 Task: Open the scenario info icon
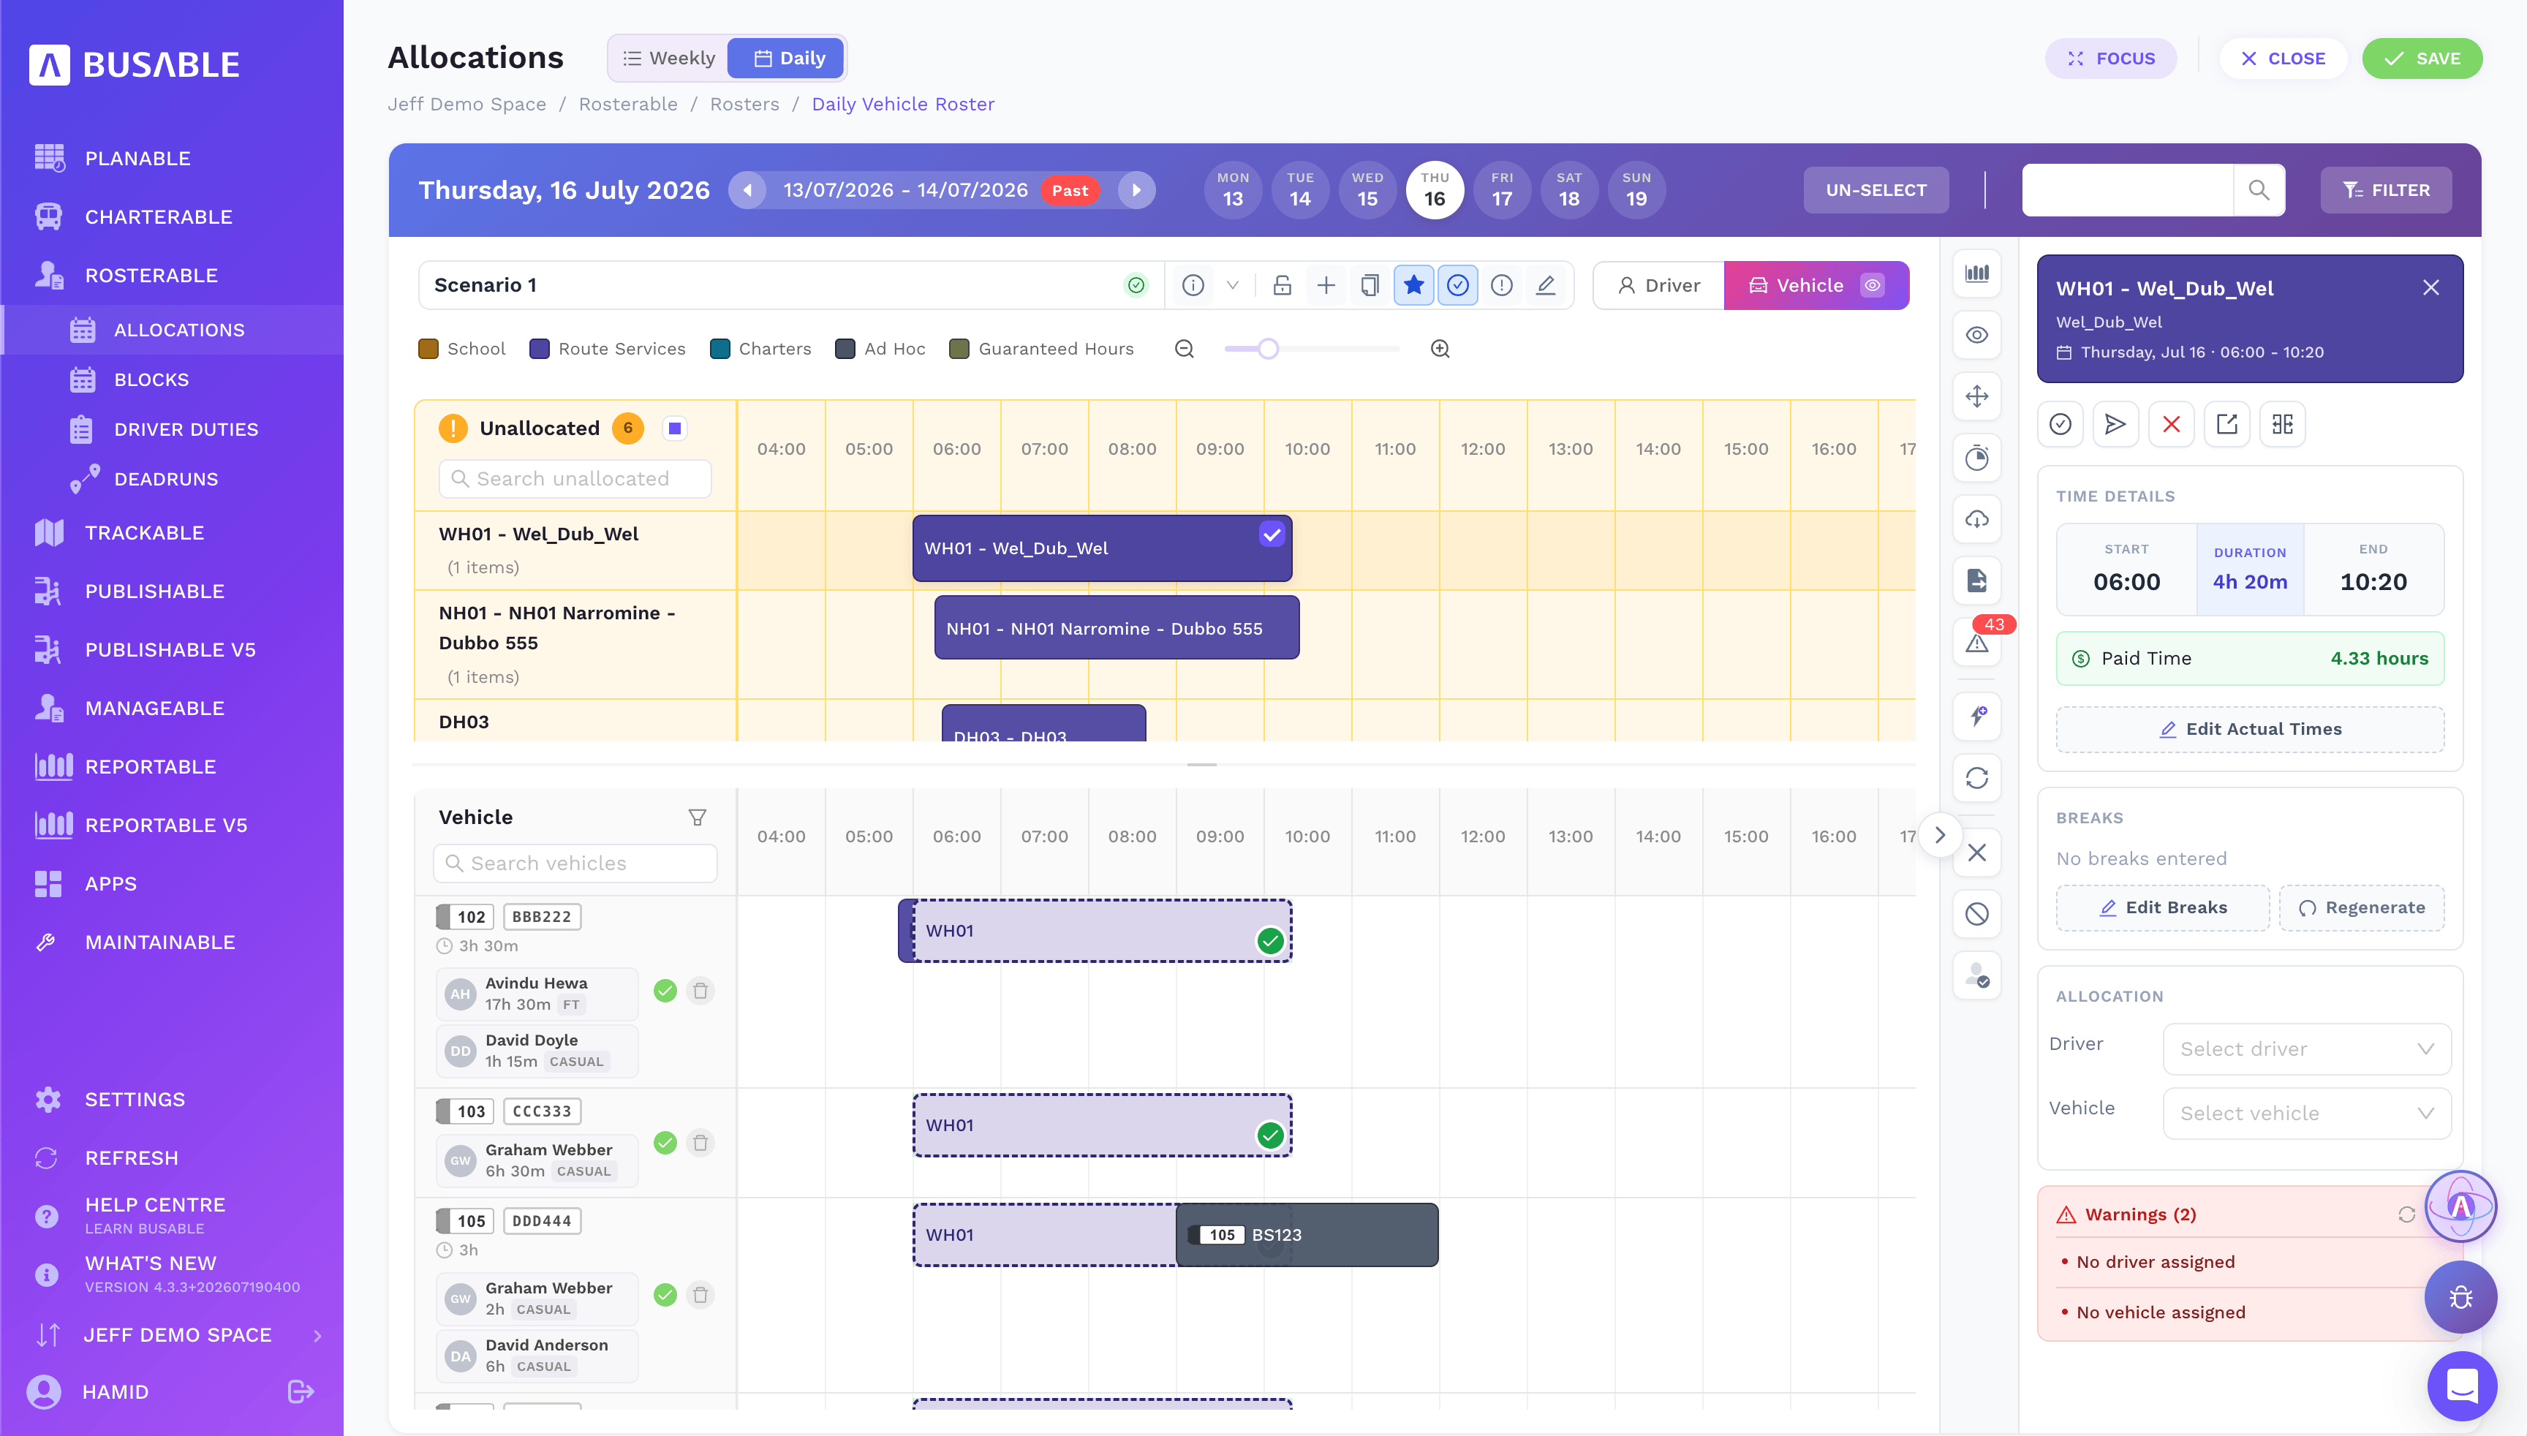[x=1193, y=286]
